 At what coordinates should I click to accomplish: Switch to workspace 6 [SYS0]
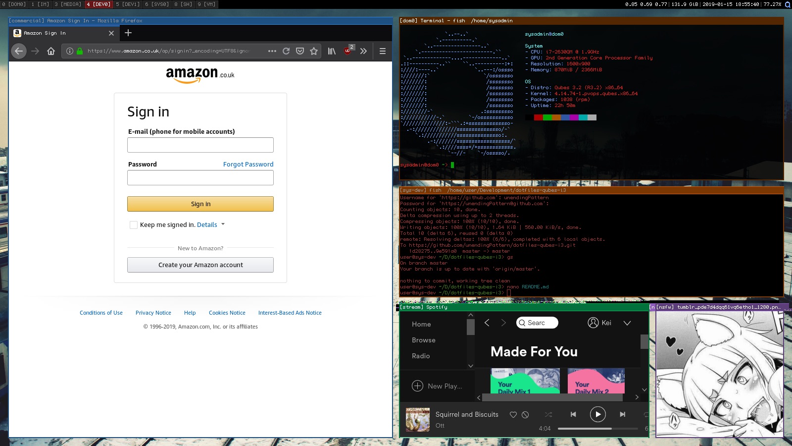tap(157, 4)
